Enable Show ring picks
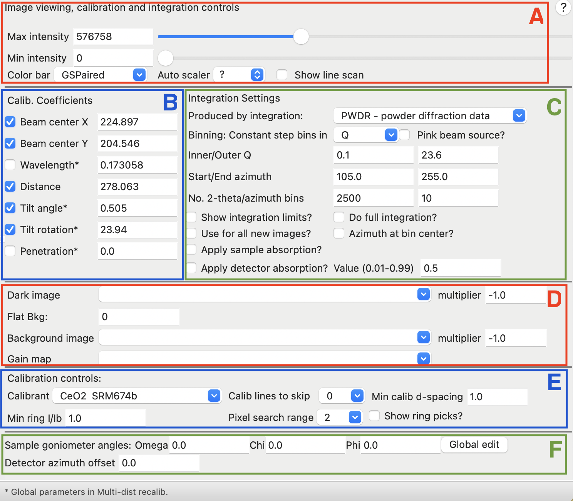 pos(374,416)
